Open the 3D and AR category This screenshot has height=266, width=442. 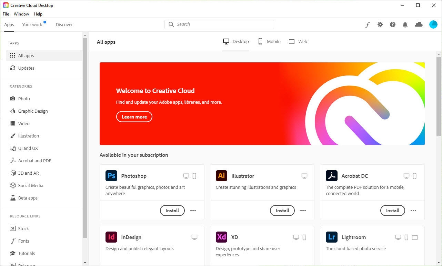coord(44,173)
